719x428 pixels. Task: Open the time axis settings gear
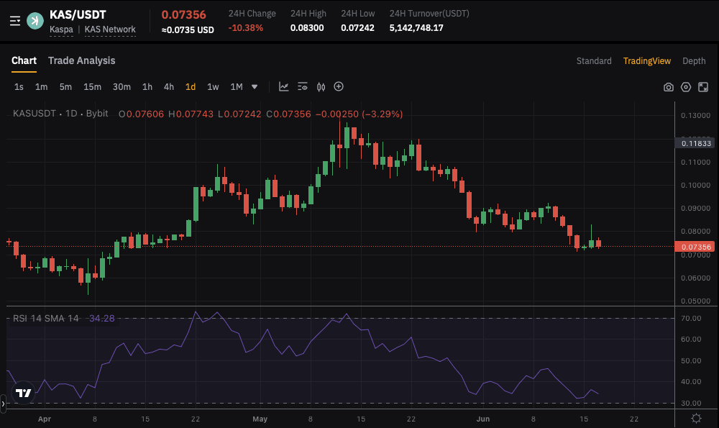tap(696, 418)
